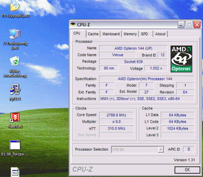The width and height of the screenshot is (203, 177).
Task: Click the Ext. Model value 27
Action: click(x=146, y=92)
